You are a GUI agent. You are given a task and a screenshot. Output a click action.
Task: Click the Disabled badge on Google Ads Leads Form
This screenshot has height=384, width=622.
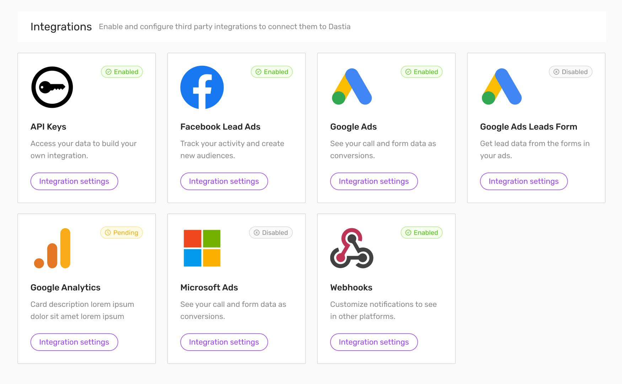570,71
